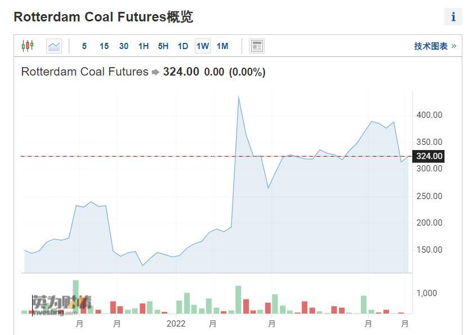Screen dimensions: 468x335
Task: Click the Rotterdam Coal Futures概览 heading
Action: [x=103, y=17]
